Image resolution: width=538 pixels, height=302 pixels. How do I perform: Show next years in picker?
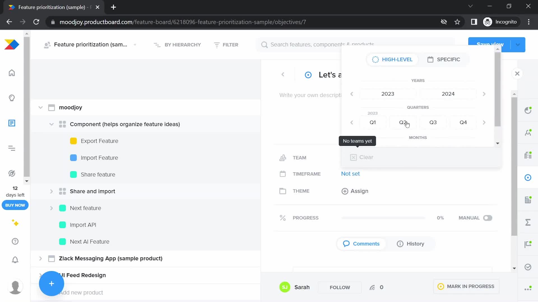[x=484, y=94]
